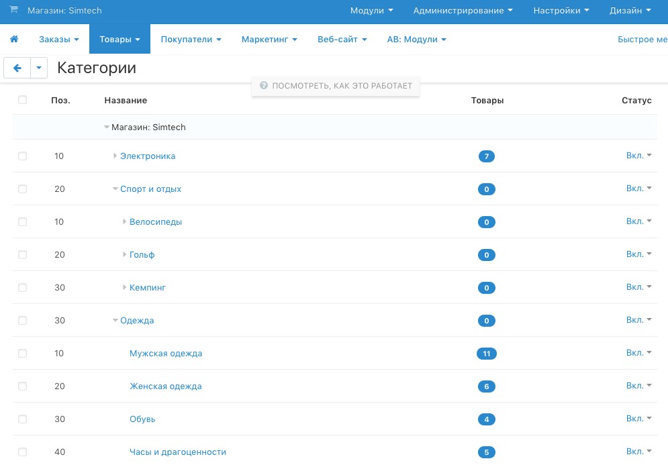Click the badge showing 4 for Обувь
The image size is (668, 467).
pyautogui.click(x=486, y=419)
